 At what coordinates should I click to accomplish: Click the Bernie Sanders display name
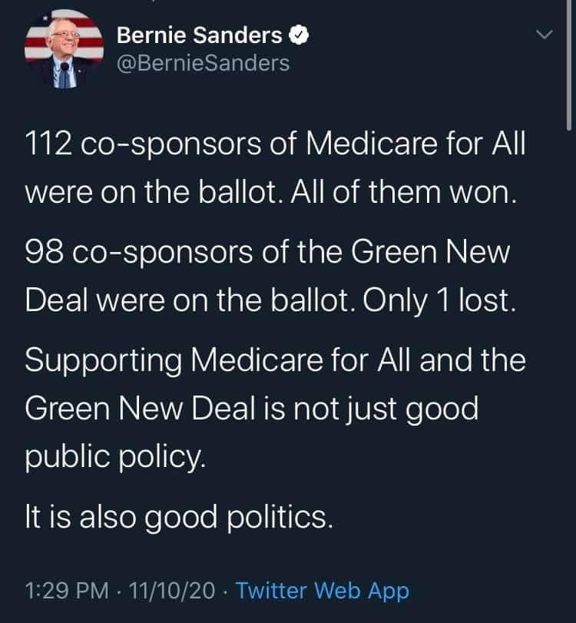[200, 35]
